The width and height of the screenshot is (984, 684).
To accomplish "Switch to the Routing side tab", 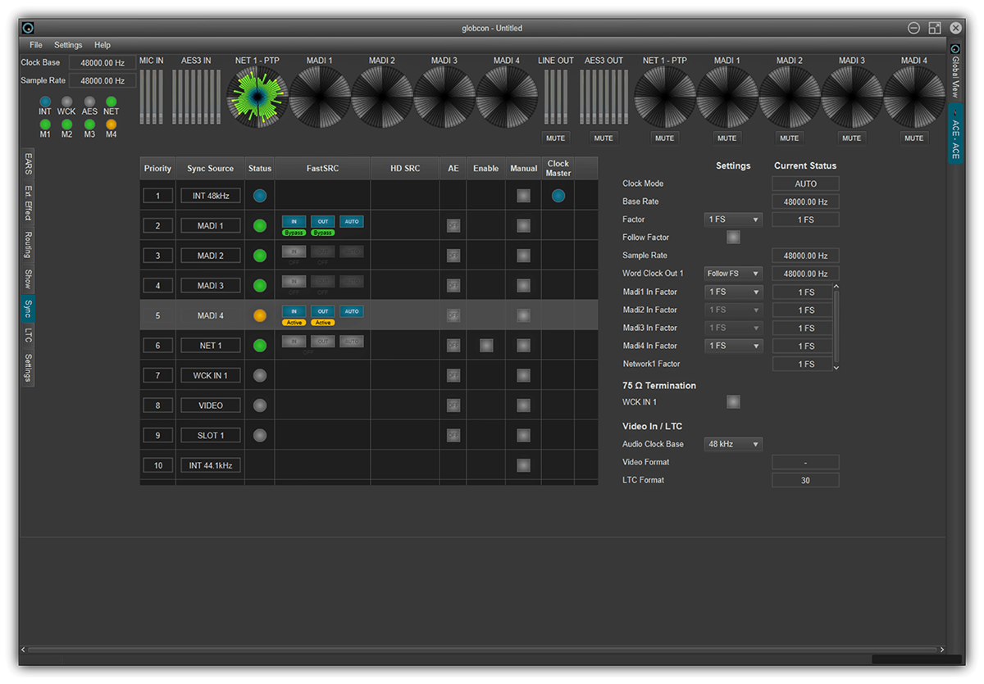I will pos(28,245).
